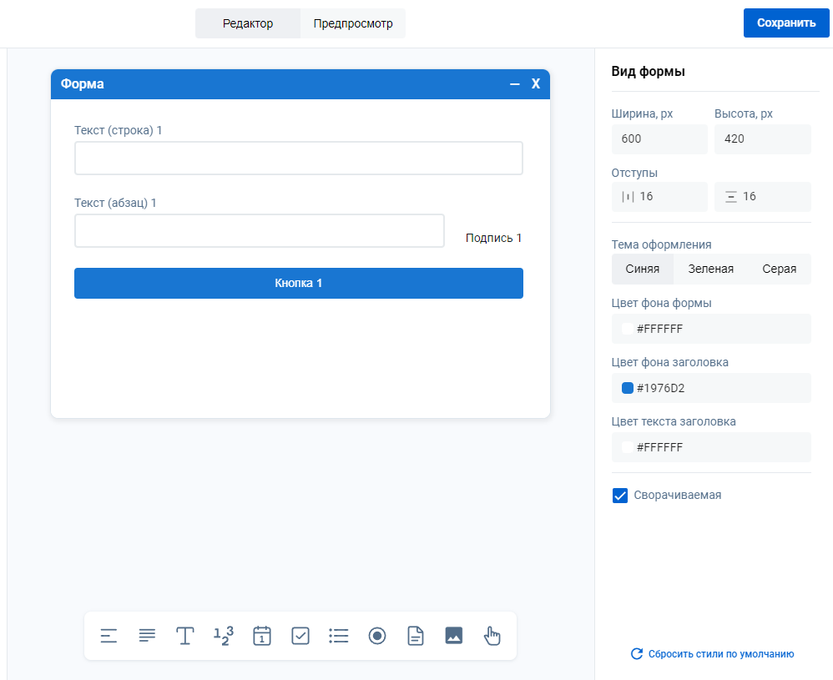Viewport: 833px width, 680px height.
Task: Insert an image element from toolbar
Action: click(454, 636)
